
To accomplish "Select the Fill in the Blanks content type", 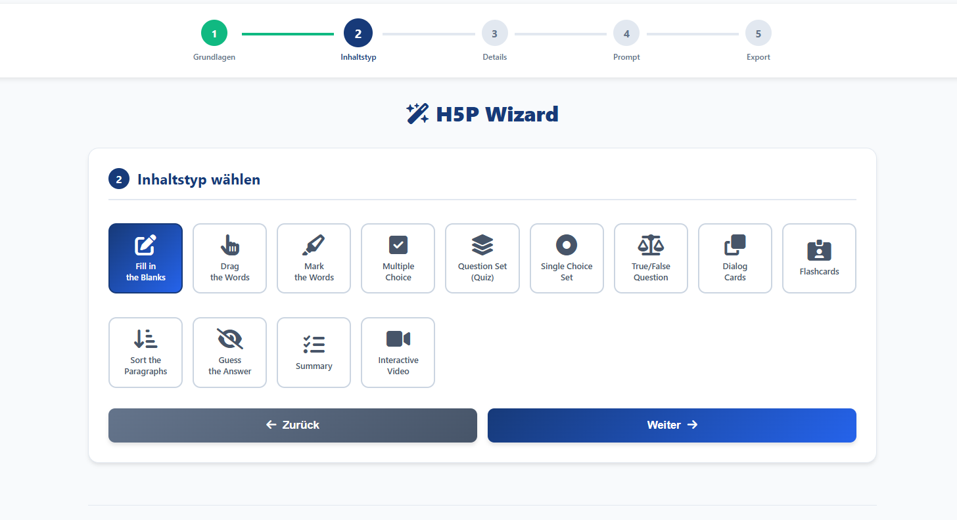I will 145,258.
